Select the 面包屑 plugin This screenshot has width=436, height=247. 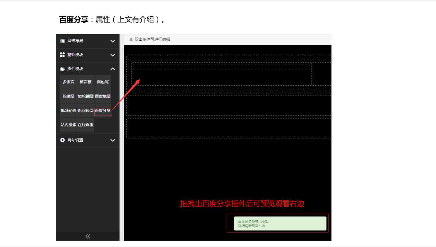(x=103, y=82)
